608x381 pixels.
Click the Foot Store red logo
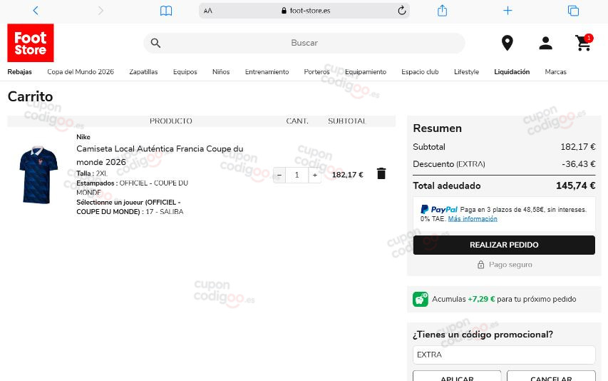click(31, 43)
